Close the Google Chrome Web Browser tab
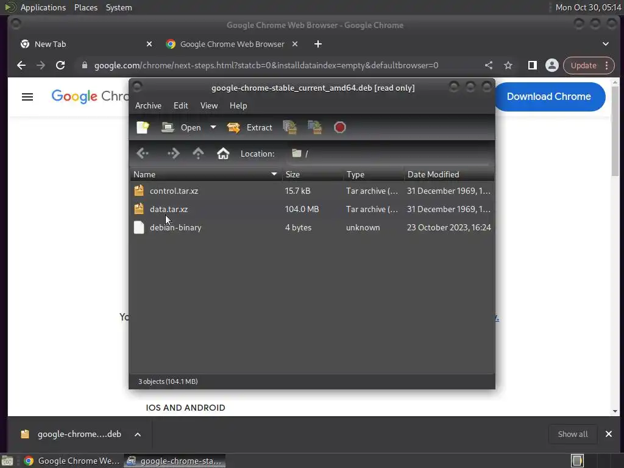This screenshot has height=468, width=624. click(x=295, y=44)
